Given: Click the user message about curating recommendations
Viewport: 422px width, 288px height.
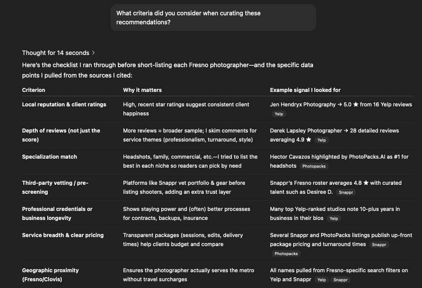Looking at the screenshot, I should (x=213, y=18).
